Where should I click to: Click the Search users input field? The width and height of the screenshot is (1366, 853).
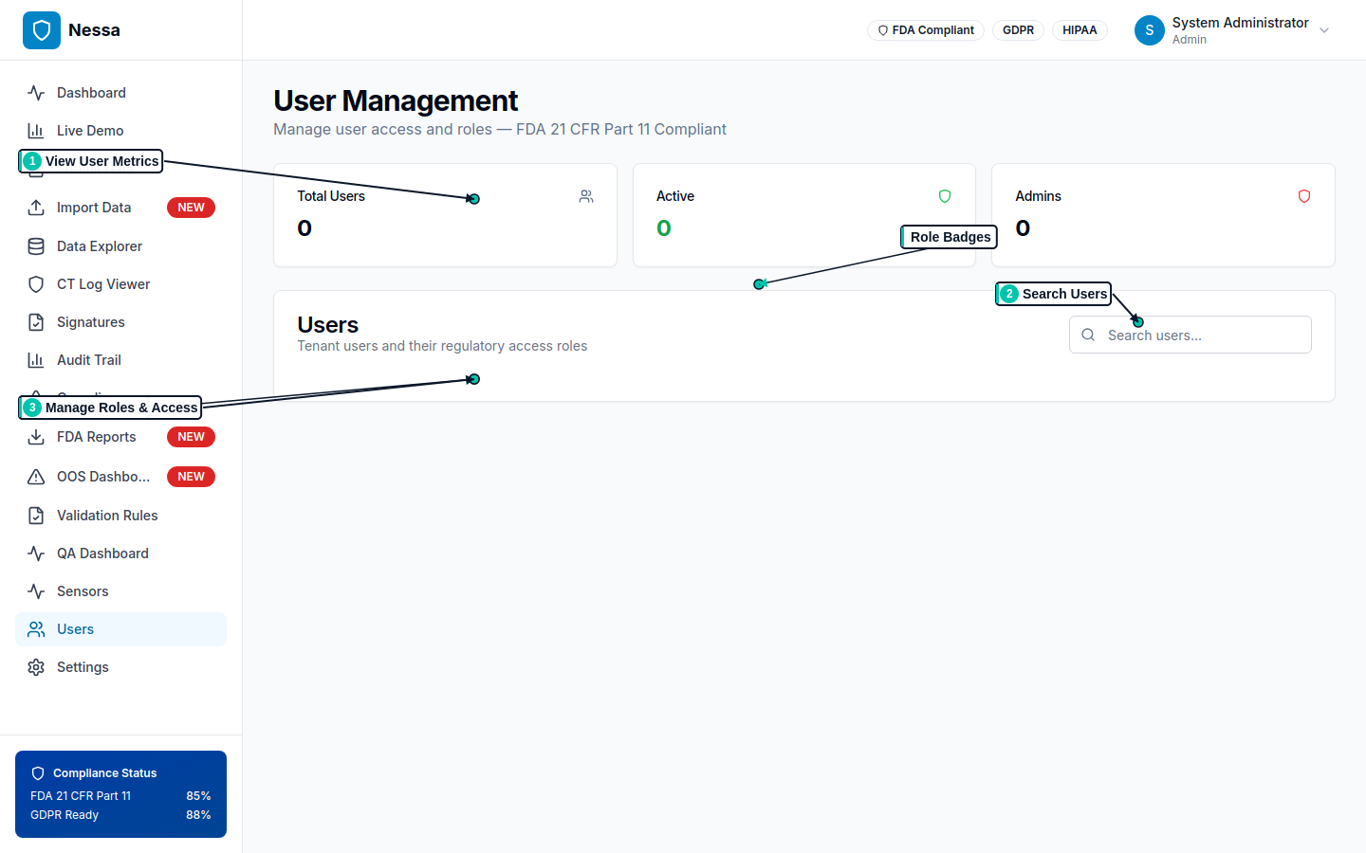pos(1190,334)
